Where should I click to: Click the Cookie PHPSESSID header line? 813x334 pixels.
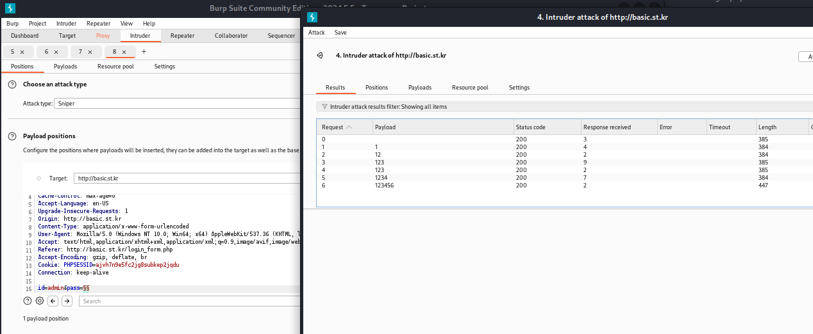(x=108, y=265)
